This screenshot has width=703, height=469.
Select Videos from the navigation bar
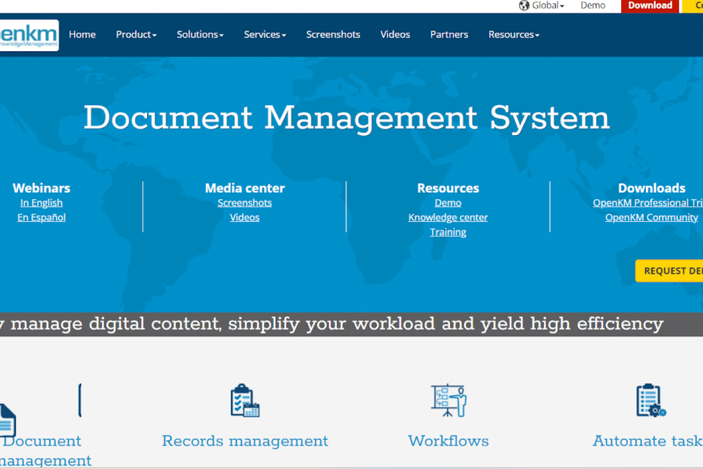[395, 34]
